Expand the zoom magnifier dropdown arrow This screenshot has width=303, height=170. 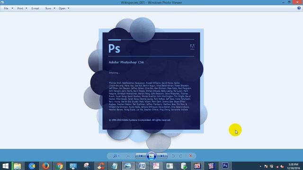click(x=119, y=156)
